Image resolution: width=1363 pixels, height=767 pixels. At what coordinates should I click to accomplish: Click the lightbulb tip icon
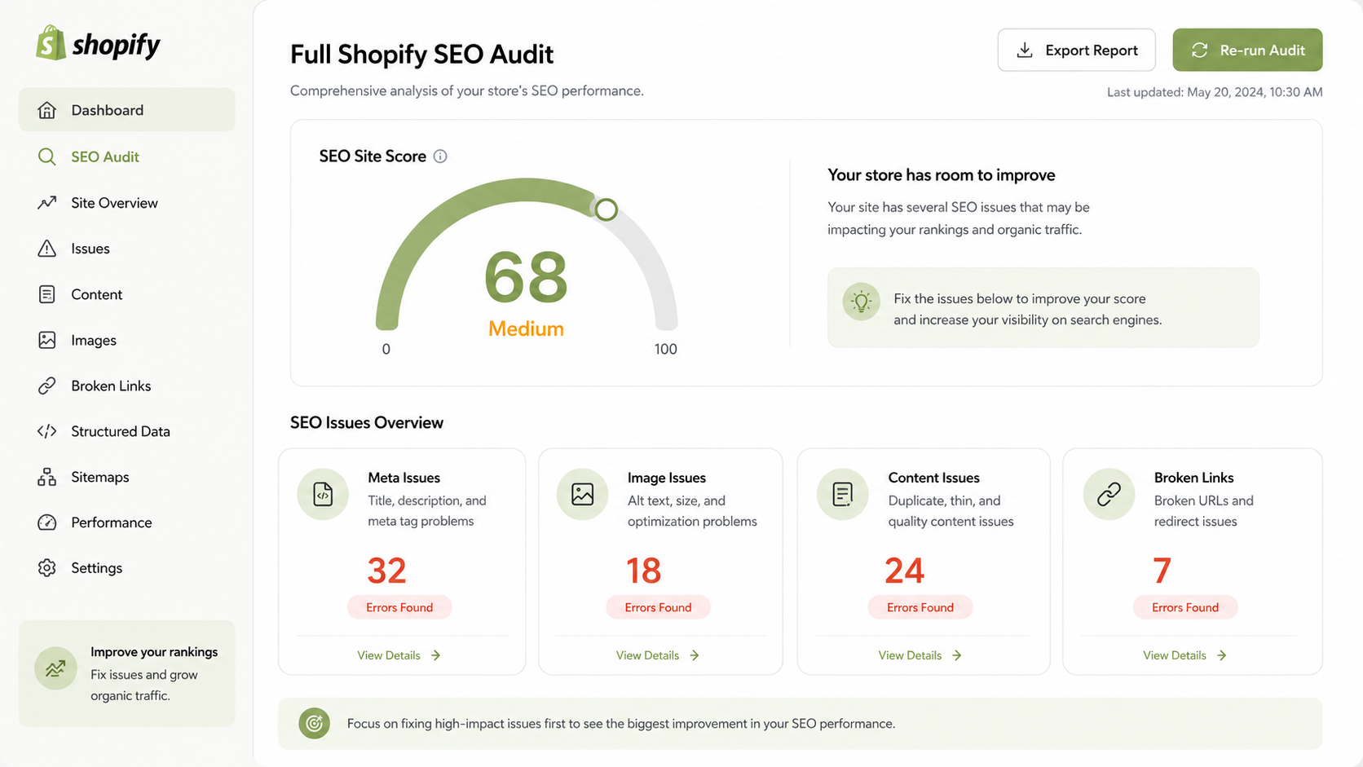861,302
